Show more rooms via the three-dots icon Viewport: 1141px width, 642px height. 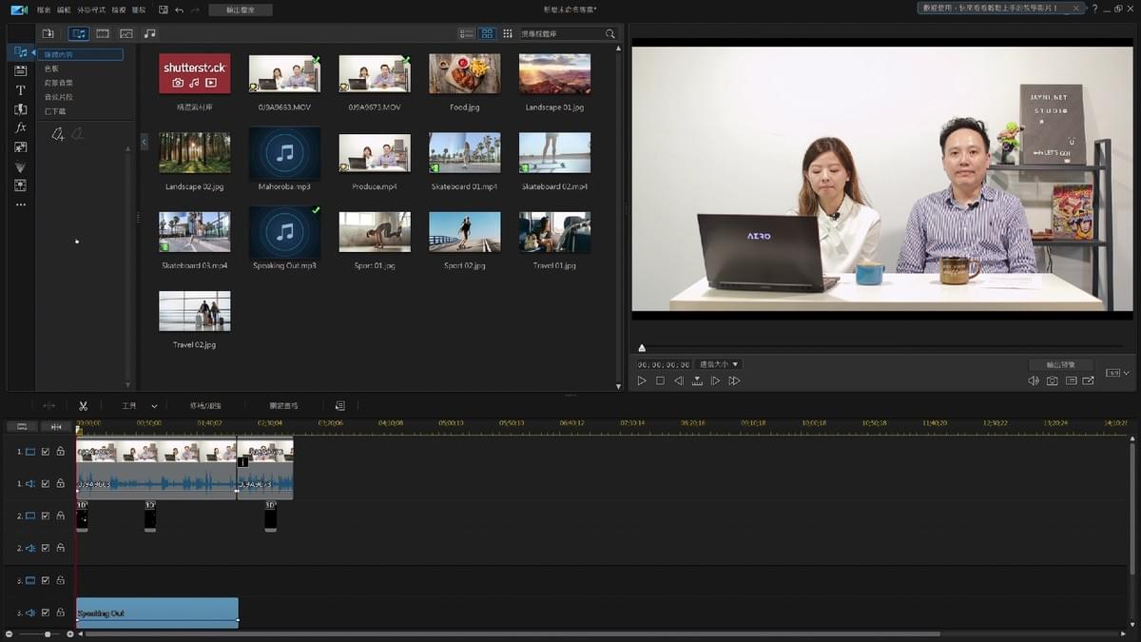pos(21,204)
